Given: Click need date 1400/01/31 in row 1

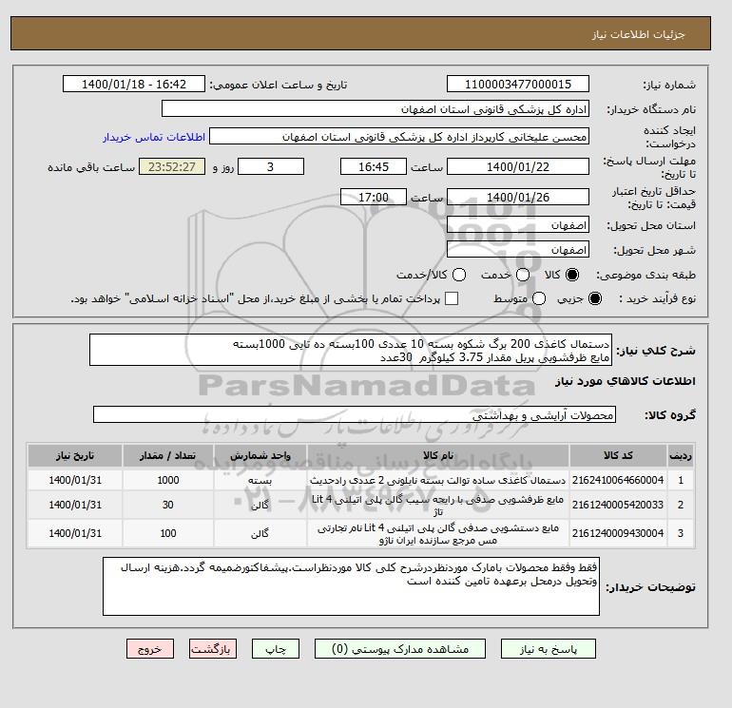Looking at the screenshot, I should click(75, 480).
